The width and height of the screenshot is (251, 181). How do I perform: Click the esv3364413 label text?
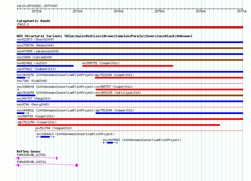tap(75, 134)
